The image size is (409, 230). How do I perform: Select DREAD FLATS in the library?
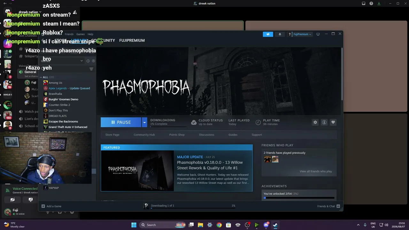click(58, 116)
